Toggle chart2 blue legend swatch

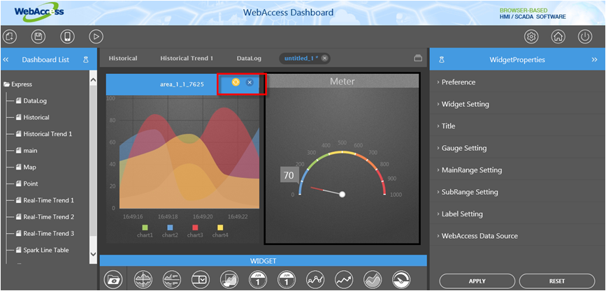point(170,227)
